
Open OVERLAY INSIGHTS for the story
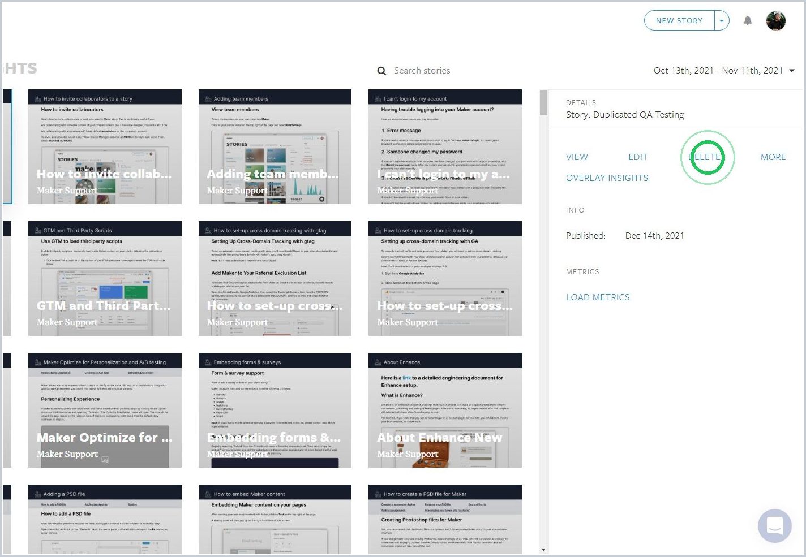tap(607, 178)
